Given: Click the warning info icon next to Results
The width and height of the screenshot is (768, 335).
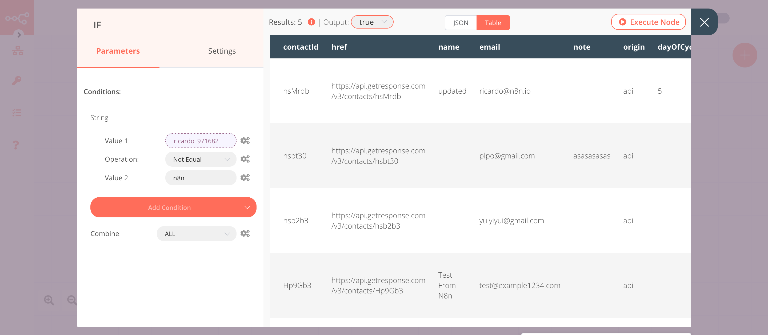Looking at the screenshot, I should click(311, 22).
